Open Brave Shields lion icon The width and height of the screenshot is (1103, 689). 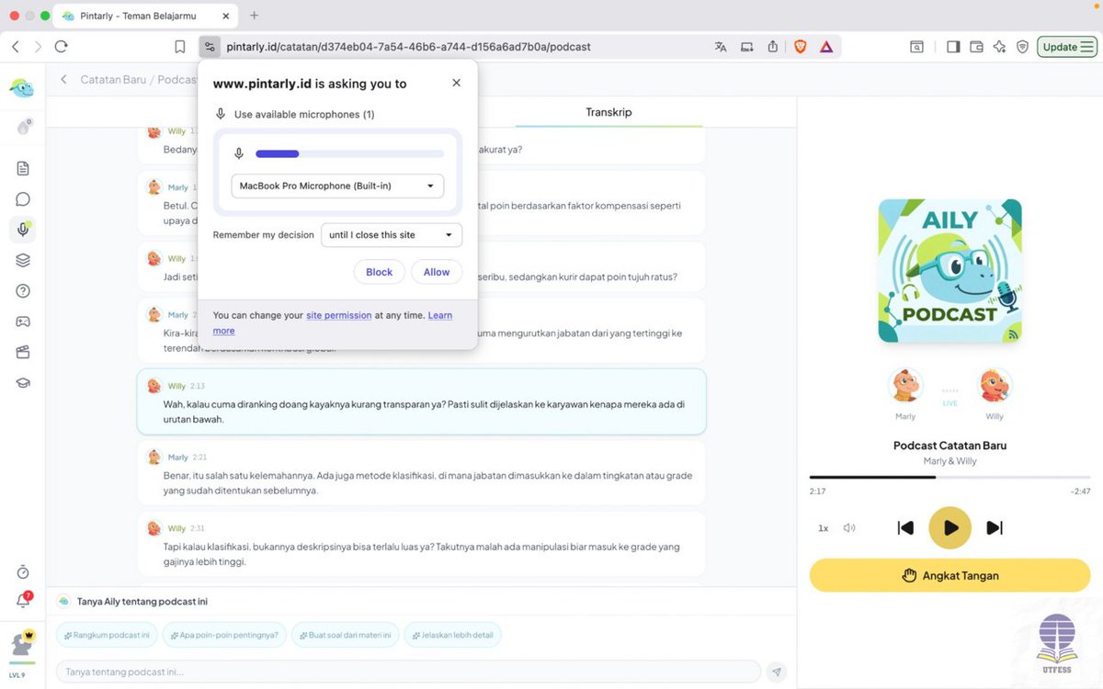click(800, 46)
